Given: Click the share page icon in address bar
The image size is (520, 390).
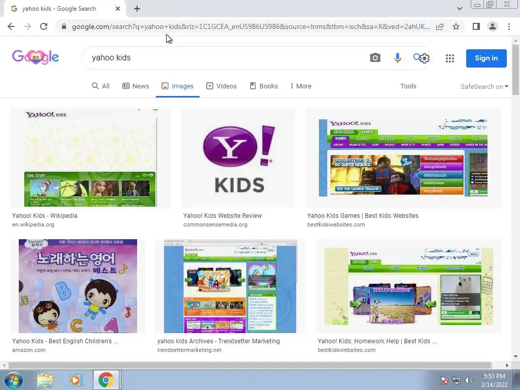Looking at the screenshot, I should tap(440, 26).
